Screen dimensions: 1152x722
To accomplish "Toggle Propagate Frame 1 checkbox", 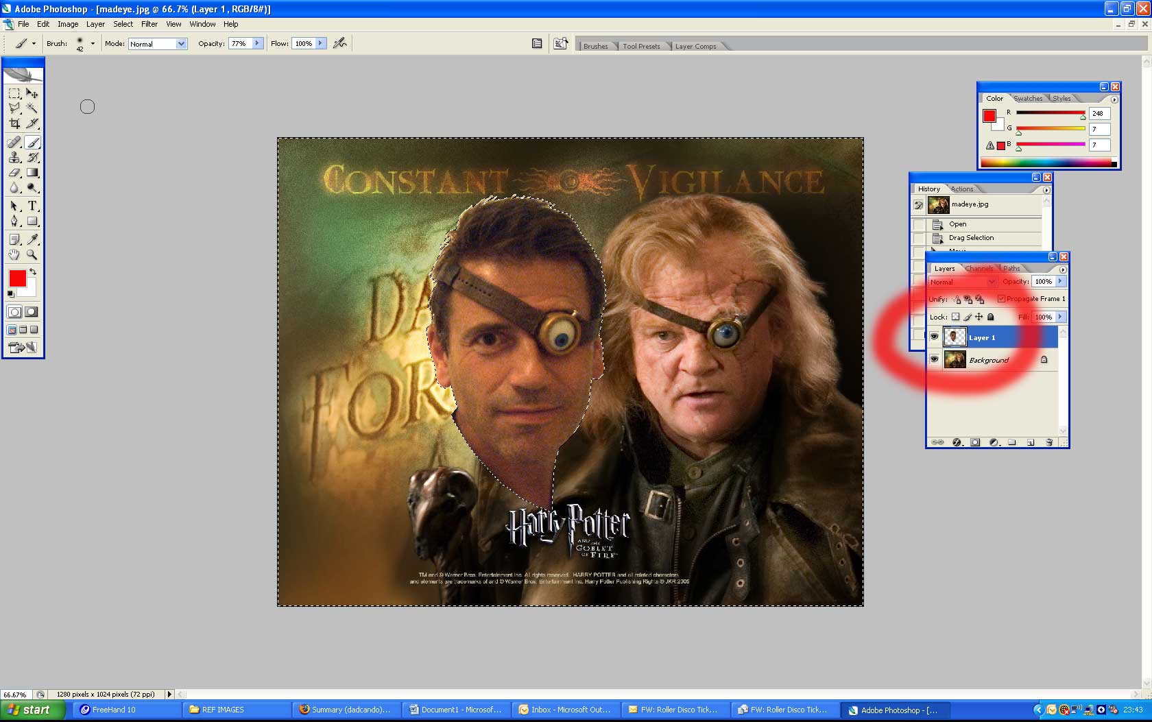I will (x=1001, y=299).
